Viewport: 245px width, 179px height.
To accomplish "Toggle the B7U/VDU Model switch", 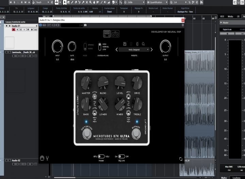I will click(101, 156).
